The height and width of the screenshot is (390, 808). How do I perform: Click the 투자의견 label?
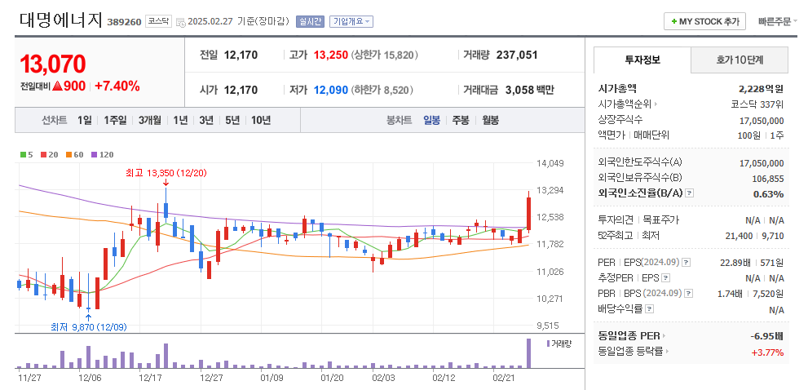pos(616,220)
